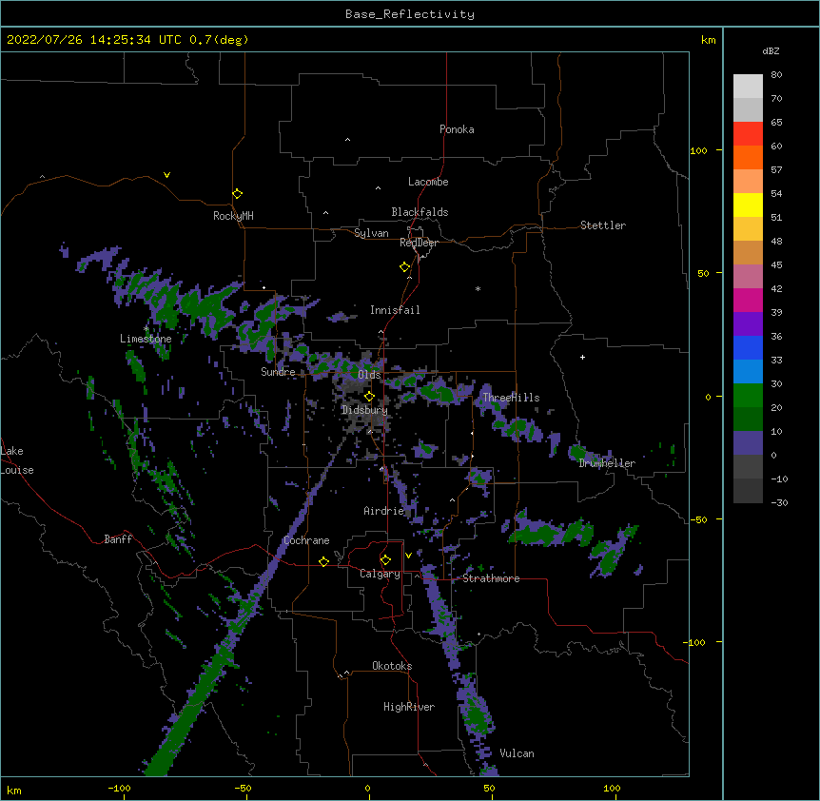Screen dimensions: 820x801
Task: Click the Calgary city label
Action: click(380, 574)
